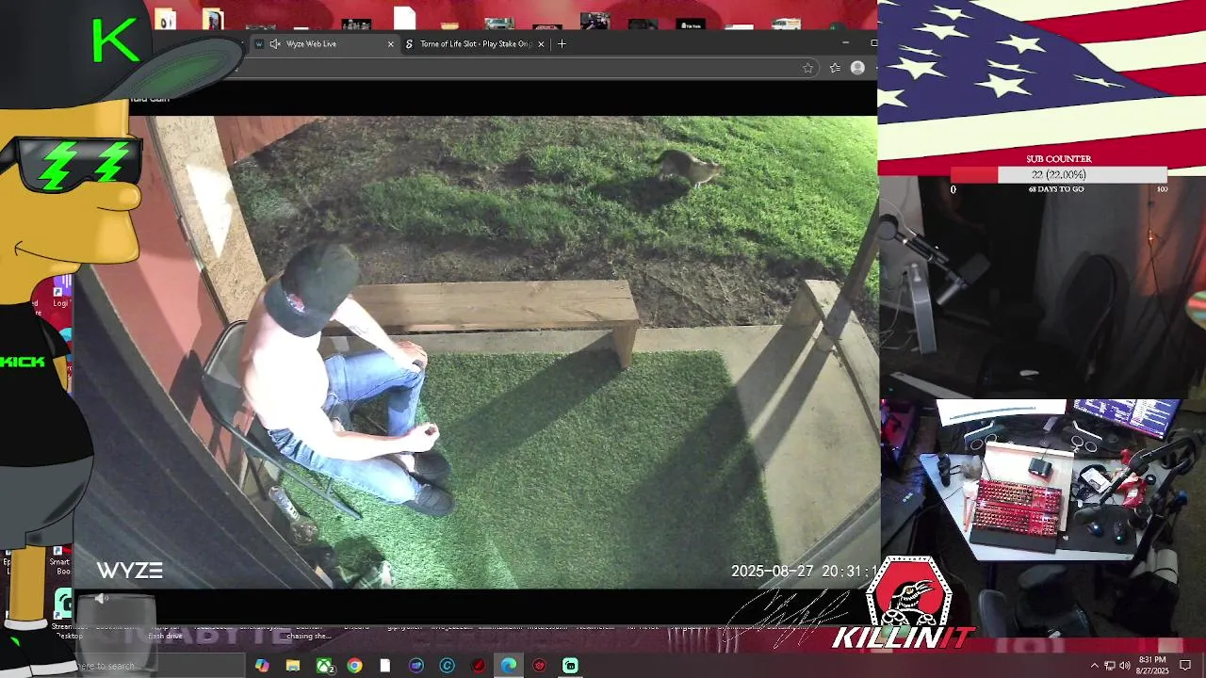
Task: Close the Tome of Life Slot tab
Action: pos(541,43)
